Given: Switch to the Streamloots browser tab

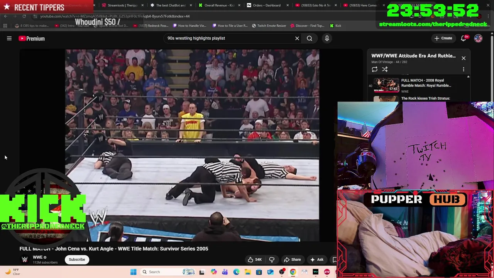Looking at the screenshot, I should click(x=122, y=5).
